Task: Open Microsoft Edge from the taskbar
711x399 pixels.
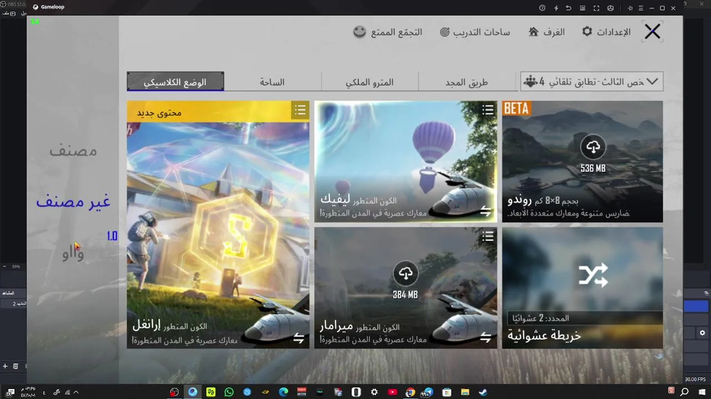Action: pyautogui.click(x=283, y=392)
